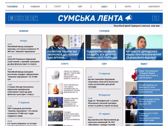Screen dimensions: 168x126
Task: Open the article about tomograph purchase losses
Action: pos(72,75)
